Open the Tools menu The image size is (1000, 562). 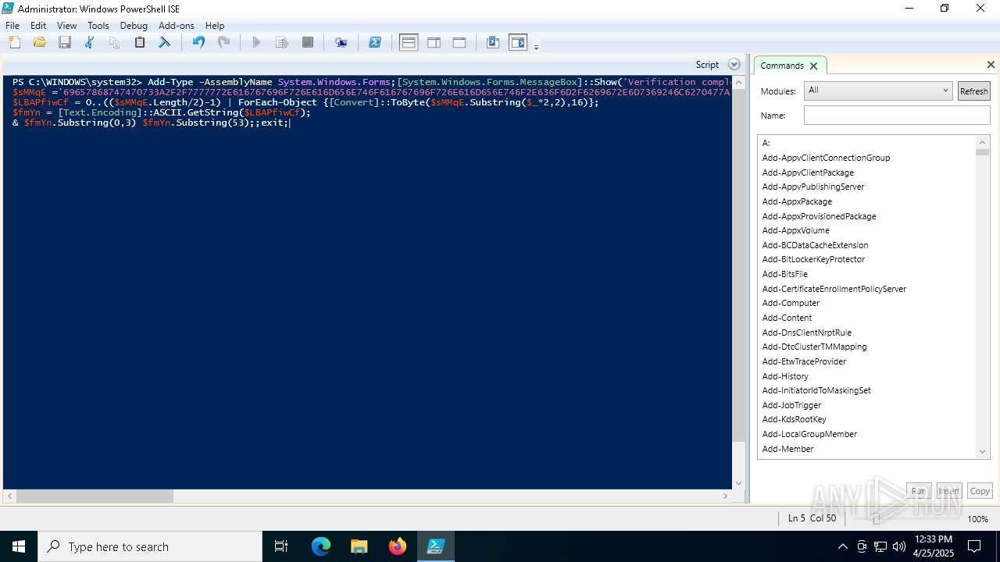(x=98, y=26)
